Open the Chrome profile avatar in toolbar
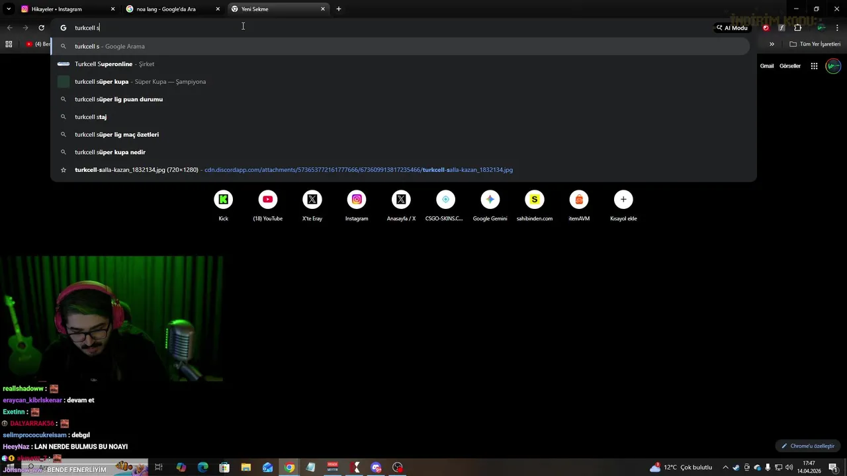This screenshot has height=476, width=847. (x=821, y=28)
